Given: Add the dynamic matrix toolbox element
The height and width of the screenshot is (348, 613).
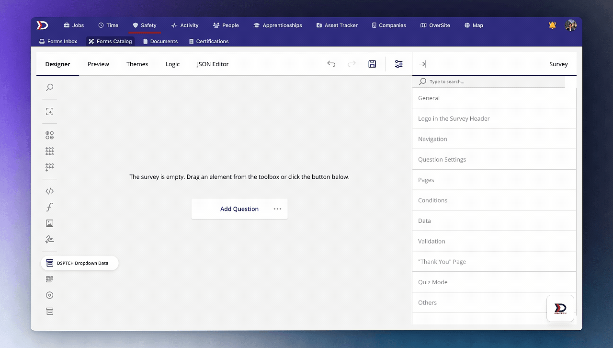Looking at the screenshot, I should pyautogui.click(x=49, y=167).
